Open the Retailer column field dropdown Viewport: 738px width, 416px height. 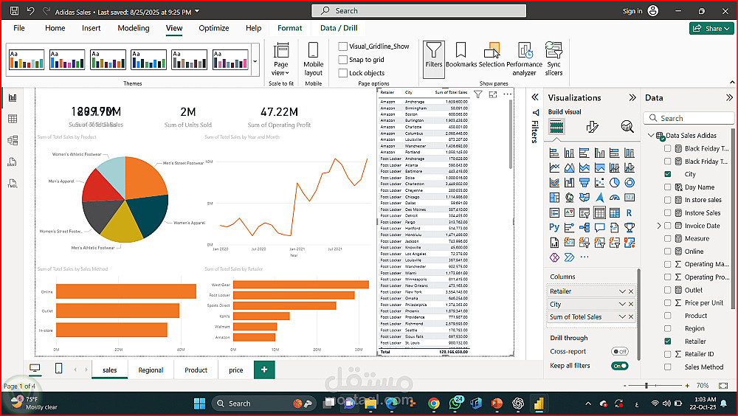(621, 291)
